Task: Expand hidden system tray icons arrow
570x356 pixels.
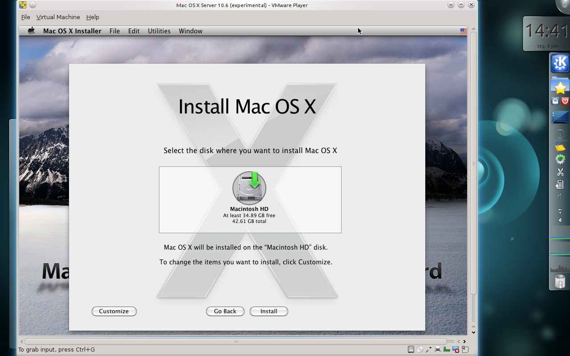Action: (x=560, y=220)
